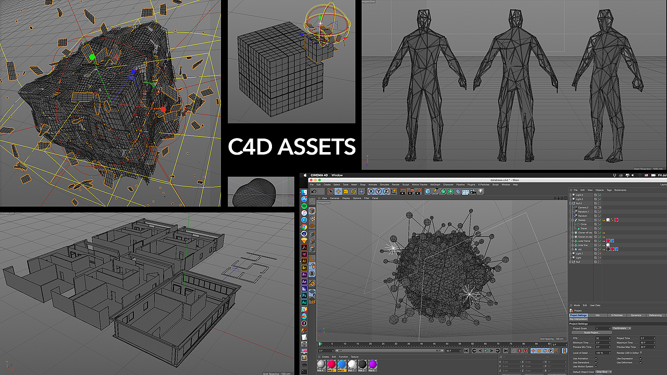Switch to the Dynamics tab
Viewport: 667px width, 375px height.
click(x=636, y=315)
